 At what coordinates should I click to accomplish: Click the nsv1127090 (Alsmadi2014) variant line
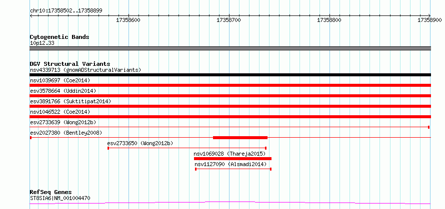click(x=233, y=169)
